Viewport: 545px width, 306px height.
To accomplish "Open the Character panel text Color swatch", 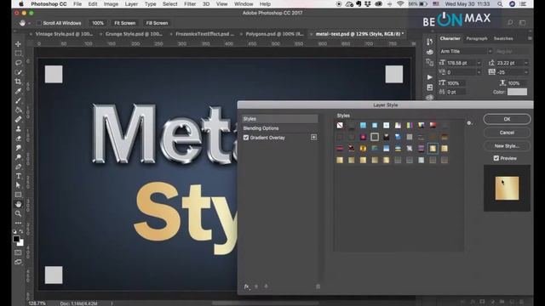I will [517, 92].
